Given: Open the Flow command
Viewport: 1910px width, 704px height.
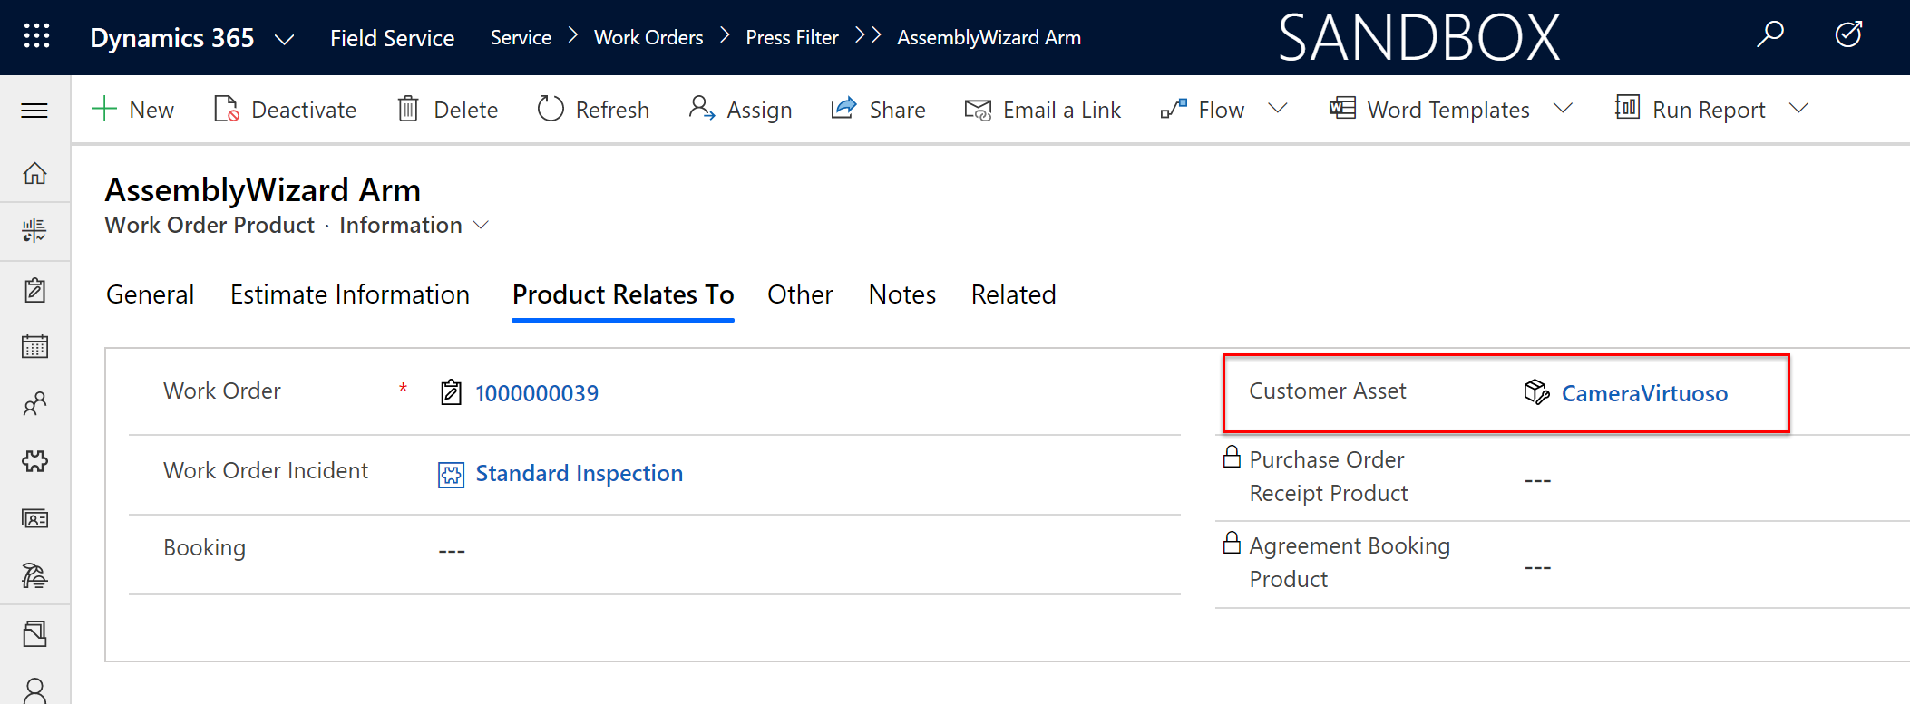Looking at the screenshot, I should coord(1203,110).
